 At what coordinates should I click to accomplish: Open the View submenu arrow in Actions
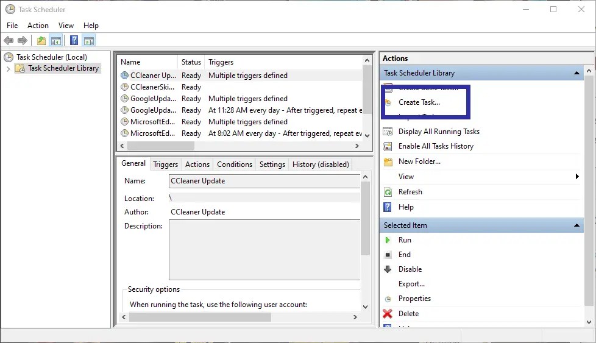click(576, 177)
